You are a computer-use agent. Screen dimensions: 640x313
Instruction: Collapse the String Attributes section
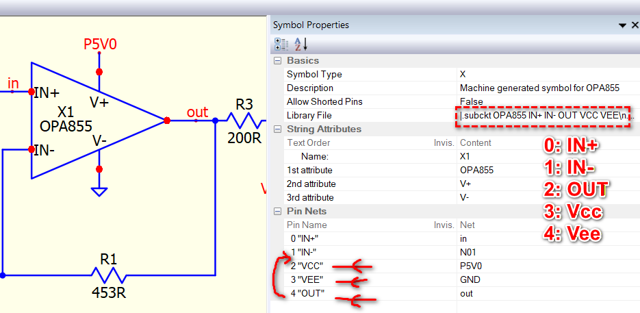point(277,129)
